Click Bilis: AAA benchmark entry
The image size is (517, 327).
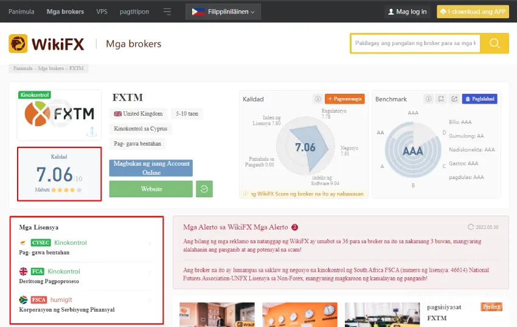tap(460, 122)
